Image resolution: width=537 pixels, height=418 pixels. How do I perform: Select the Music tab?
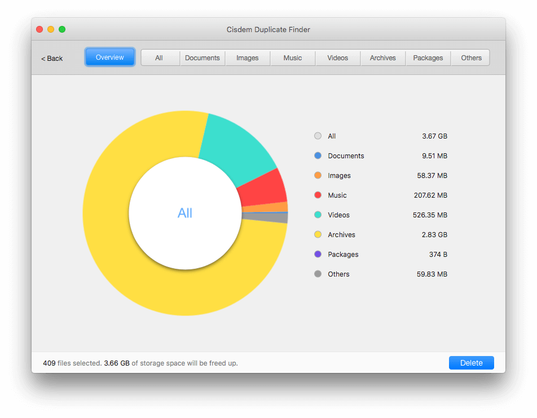[293, 58]
